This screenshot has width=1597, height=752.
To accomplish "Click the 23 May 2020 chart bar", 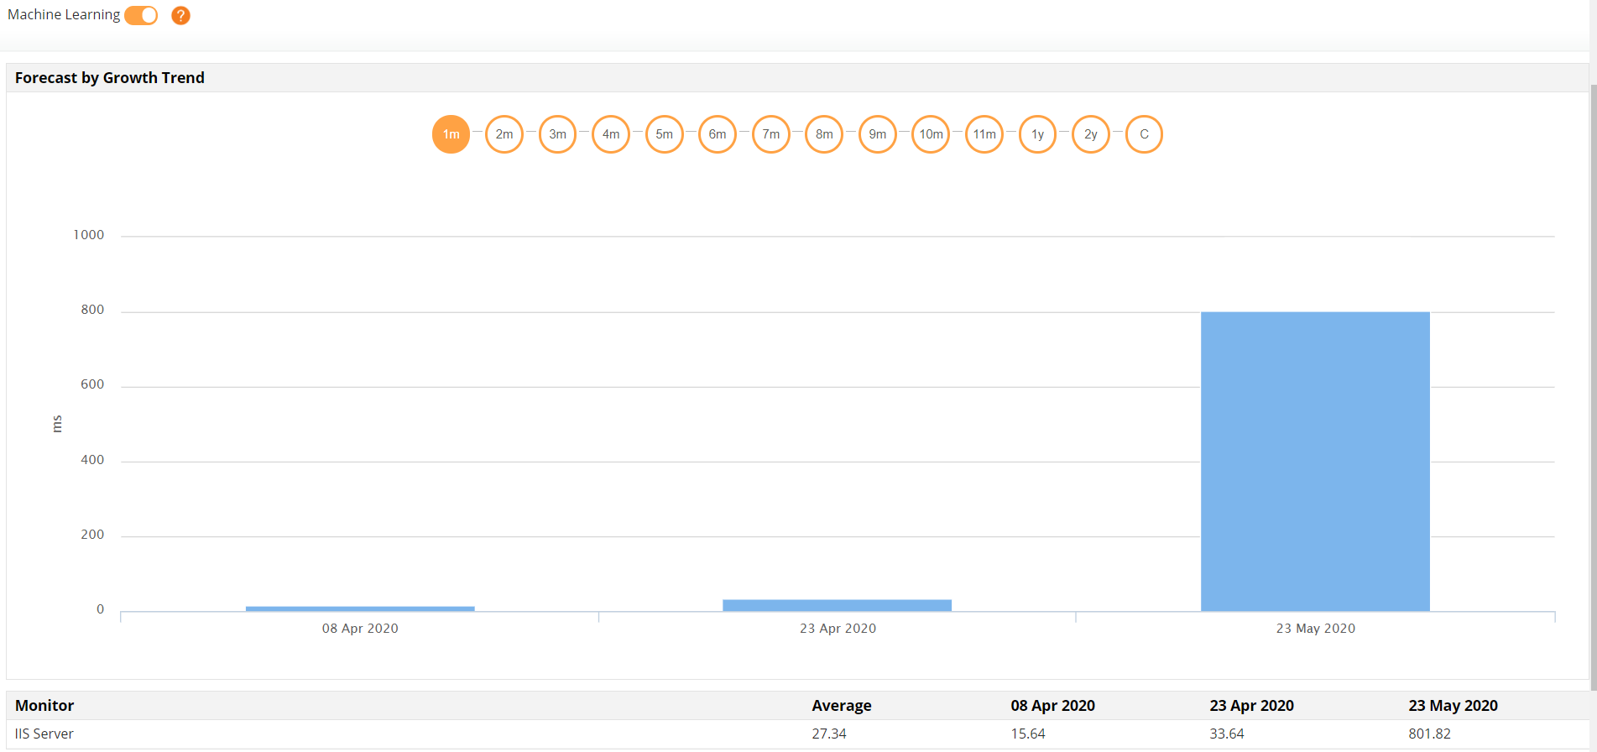I will 1315,462.
